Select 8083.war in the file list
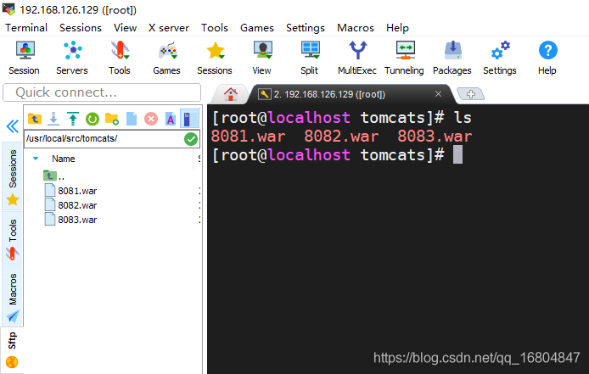 (x=71, y=220)
